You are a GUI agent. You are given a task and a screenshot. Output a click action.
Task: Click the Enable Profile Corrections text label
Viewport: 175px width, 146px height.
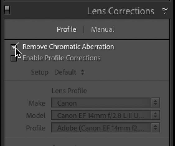point(61,58)
